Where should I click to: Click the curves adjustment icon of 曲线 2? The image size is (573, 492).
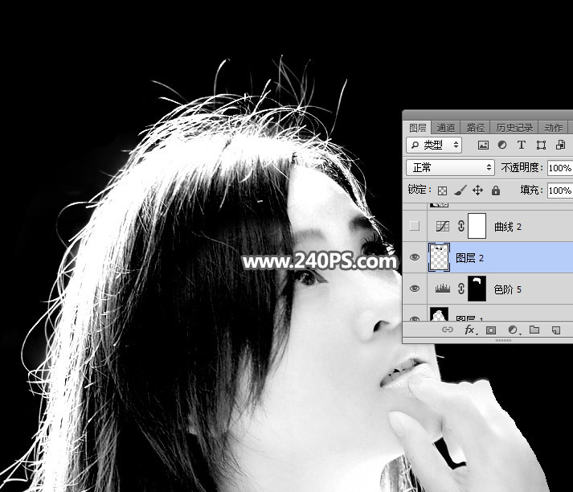coord(443,226)
